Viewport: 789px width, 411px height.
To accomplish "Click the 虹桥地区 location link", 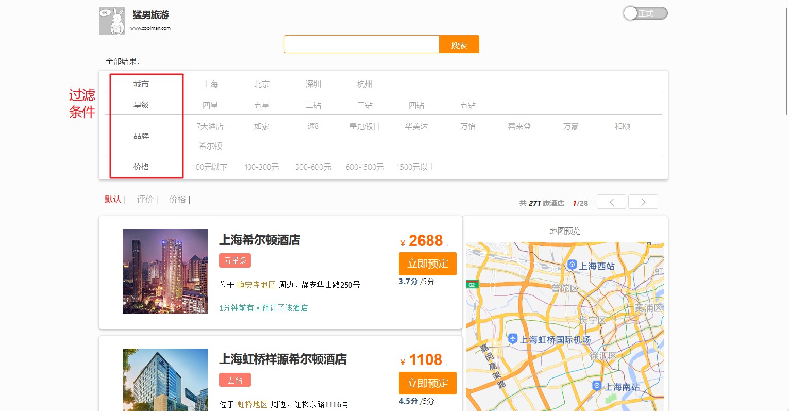I will (x=253, y=404).
